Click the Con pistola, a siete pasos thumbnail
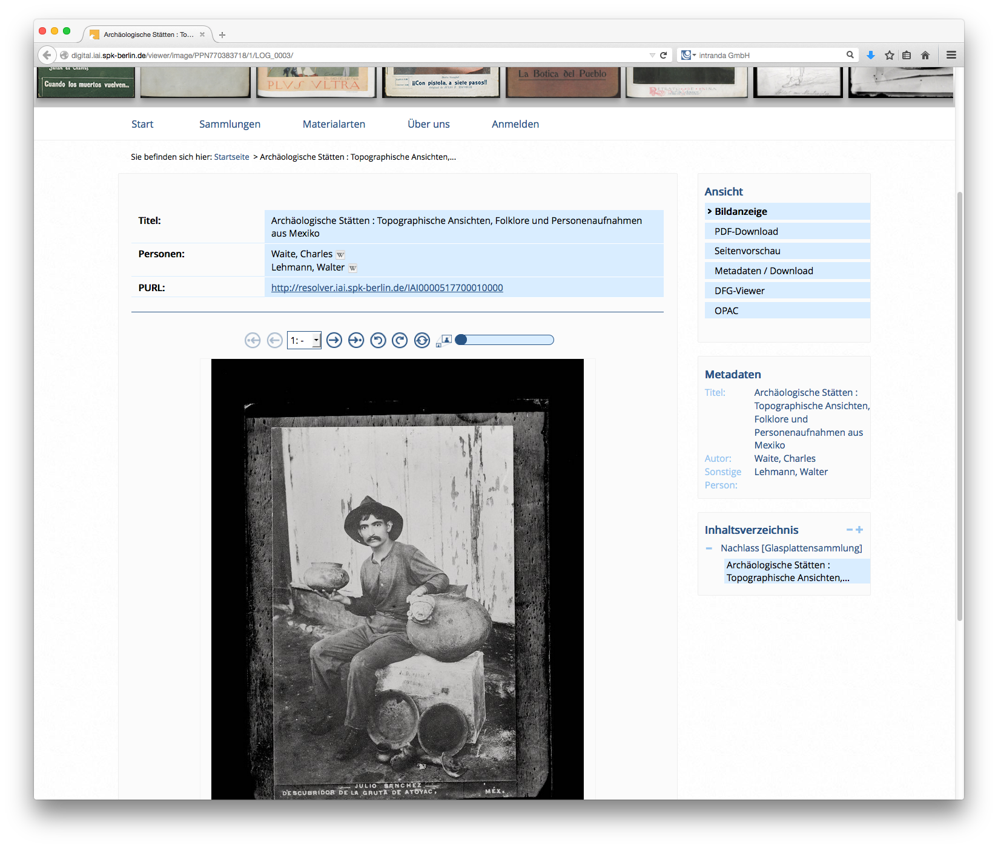Viewport: 998px width, 848px height. [x=441, y=82]
